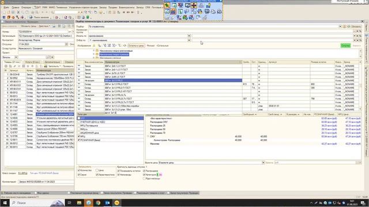The image size is (369, 207).
Task: Click the calendar icon beside the Отгрузка date
Action: 66,44
